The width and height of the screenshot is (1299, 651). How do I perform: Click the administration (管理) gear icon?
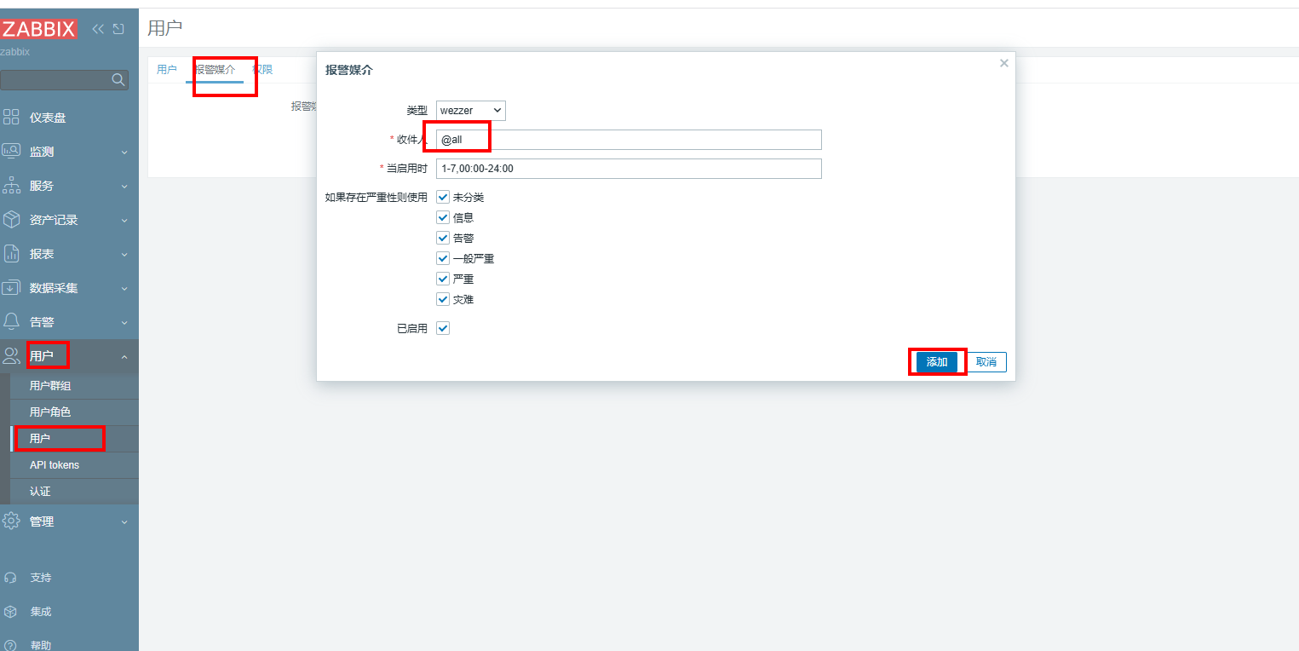tap(11, 521)
